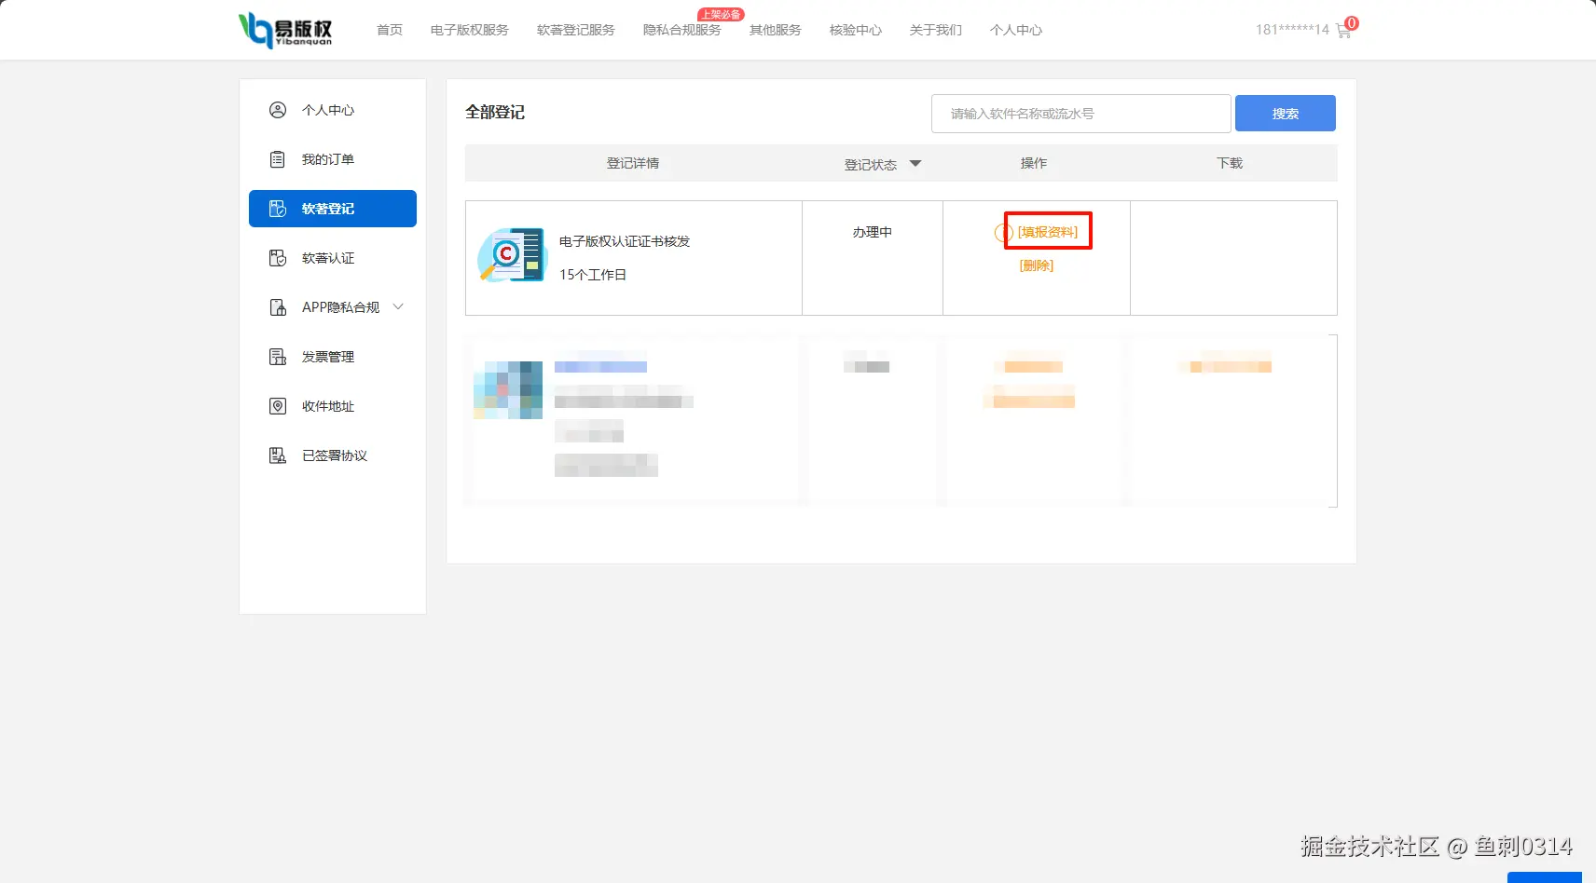Open 核验中心 in top navigation
Viewport: 1596px width, 883px height.
click(856, 30)
